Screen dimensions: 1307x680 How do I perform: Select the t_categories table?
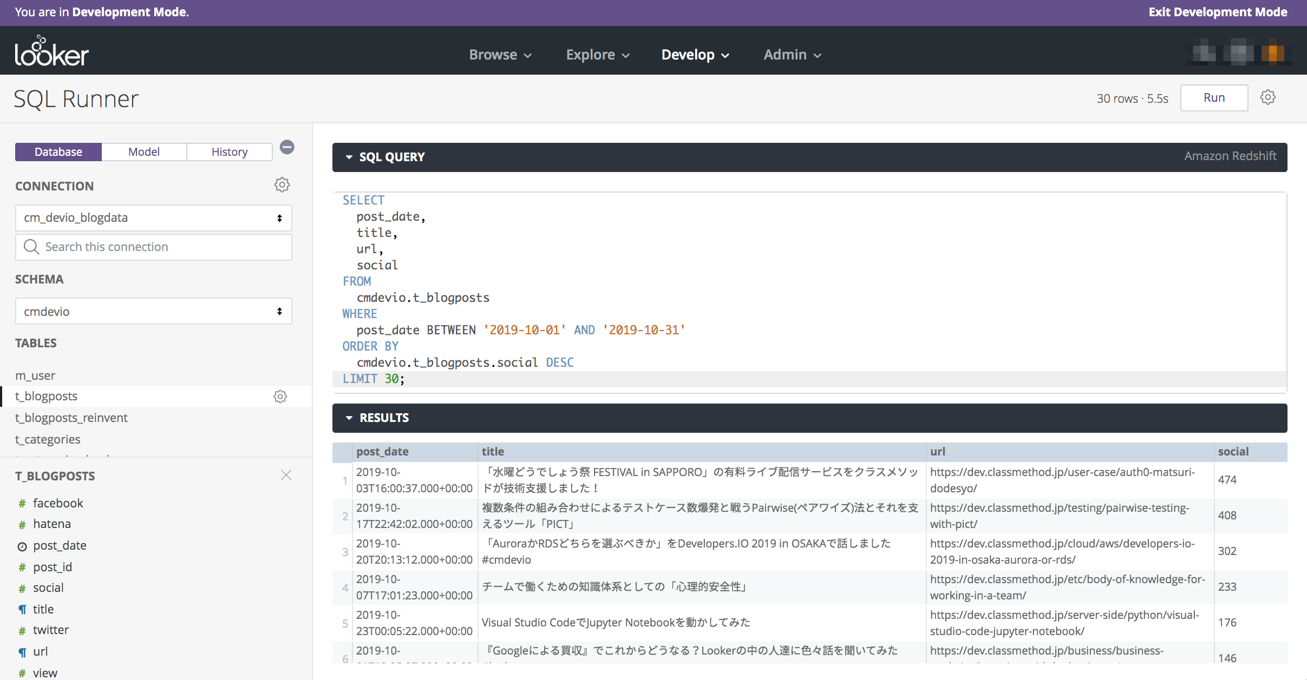click(x=48, y=439)
